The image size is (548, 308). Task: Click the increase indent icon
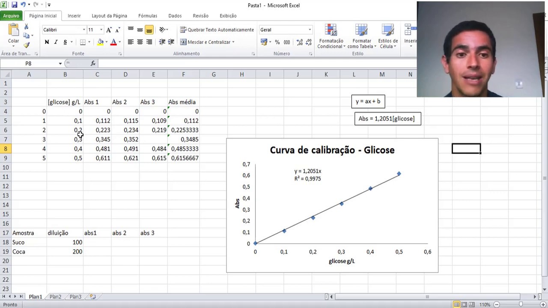[171, 42]
